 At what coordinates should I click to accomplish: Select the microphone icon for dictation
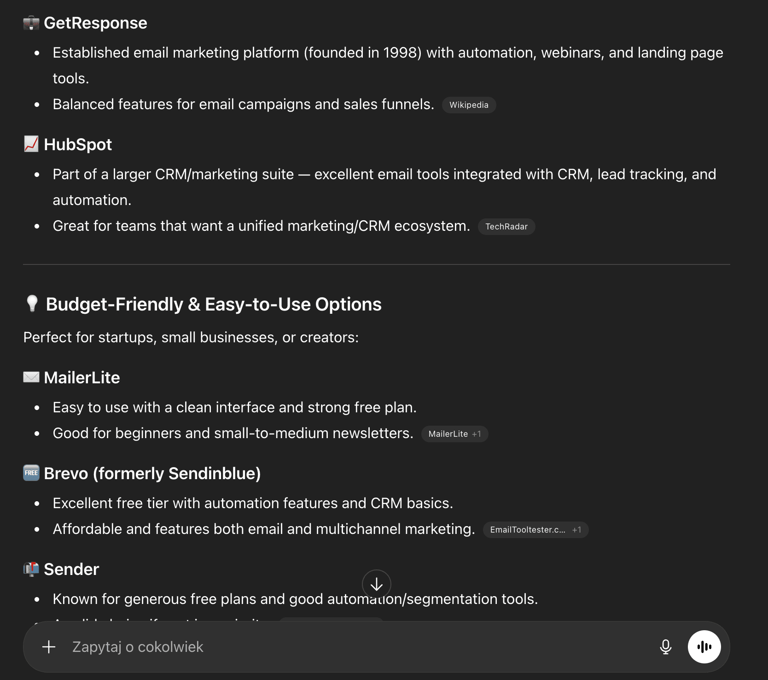click(x=665, y=647)
